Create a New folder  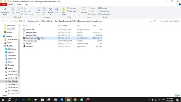coord(64,11)
